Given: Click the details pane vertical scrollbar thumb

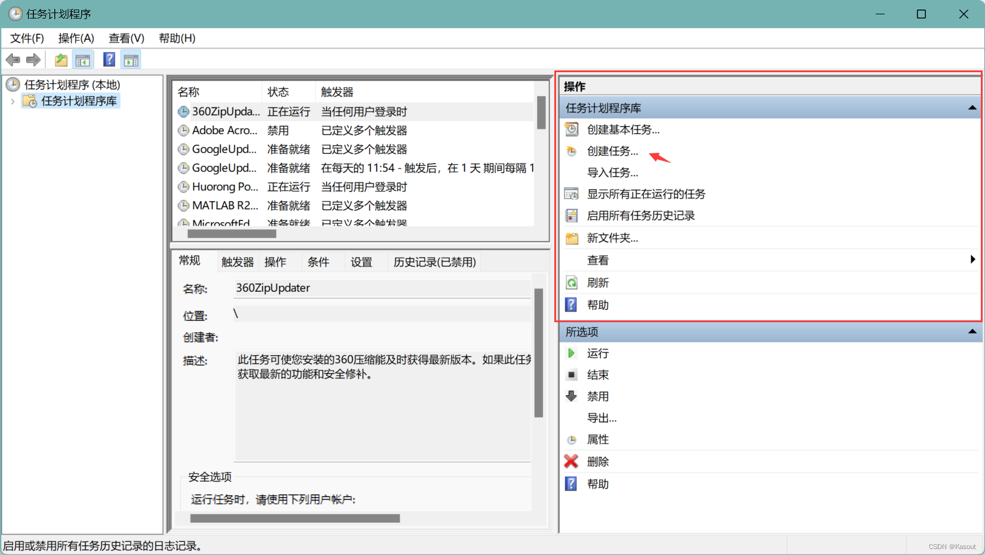Looking at the screenshot, I should [x=539, y=353].
